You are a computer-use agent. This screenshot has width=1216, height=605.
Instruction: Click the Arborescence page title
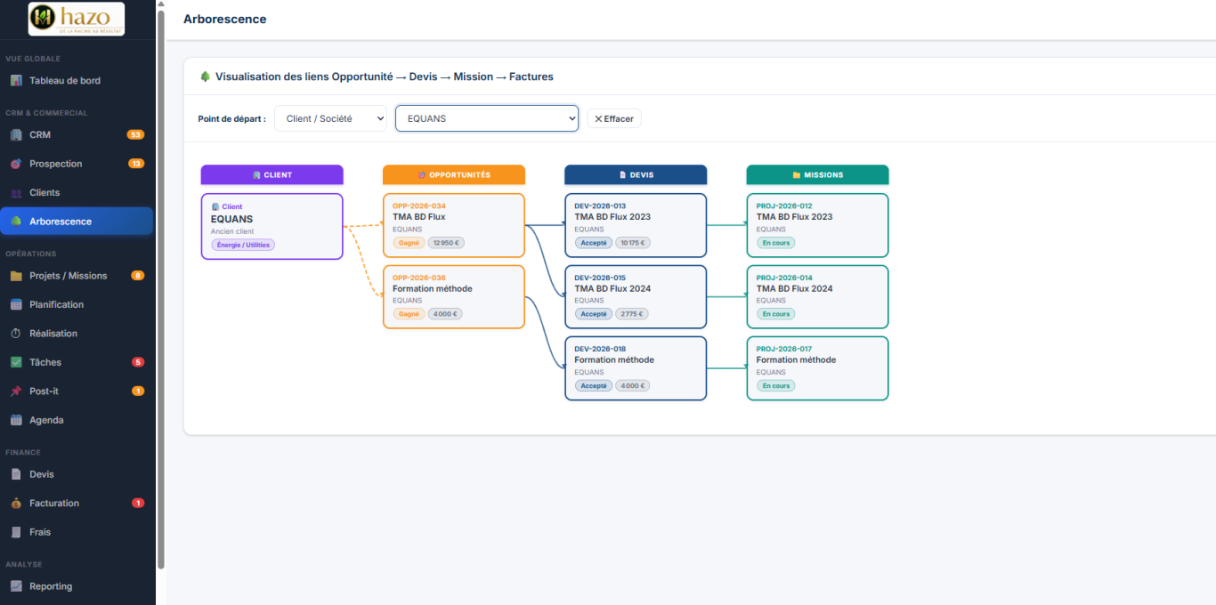224,20
